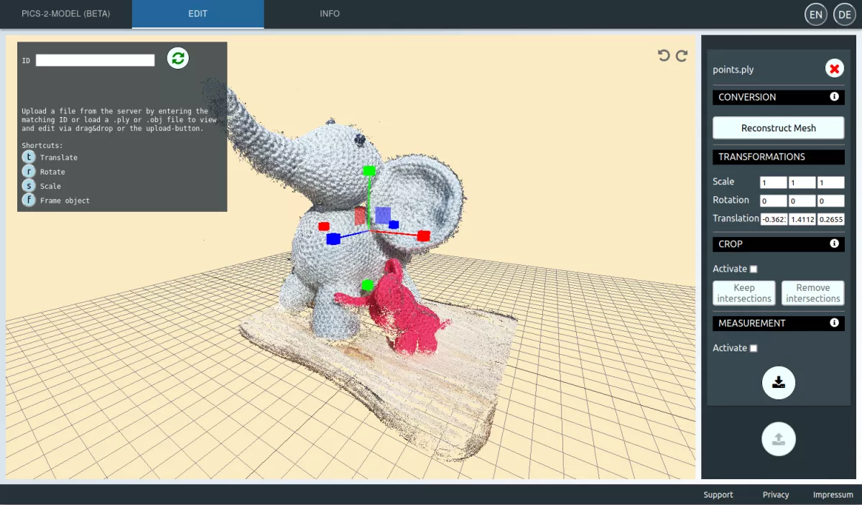Viewport: 862px width, 505px height.
Task: Click the Keep intersections button
Action: point(743,293)
